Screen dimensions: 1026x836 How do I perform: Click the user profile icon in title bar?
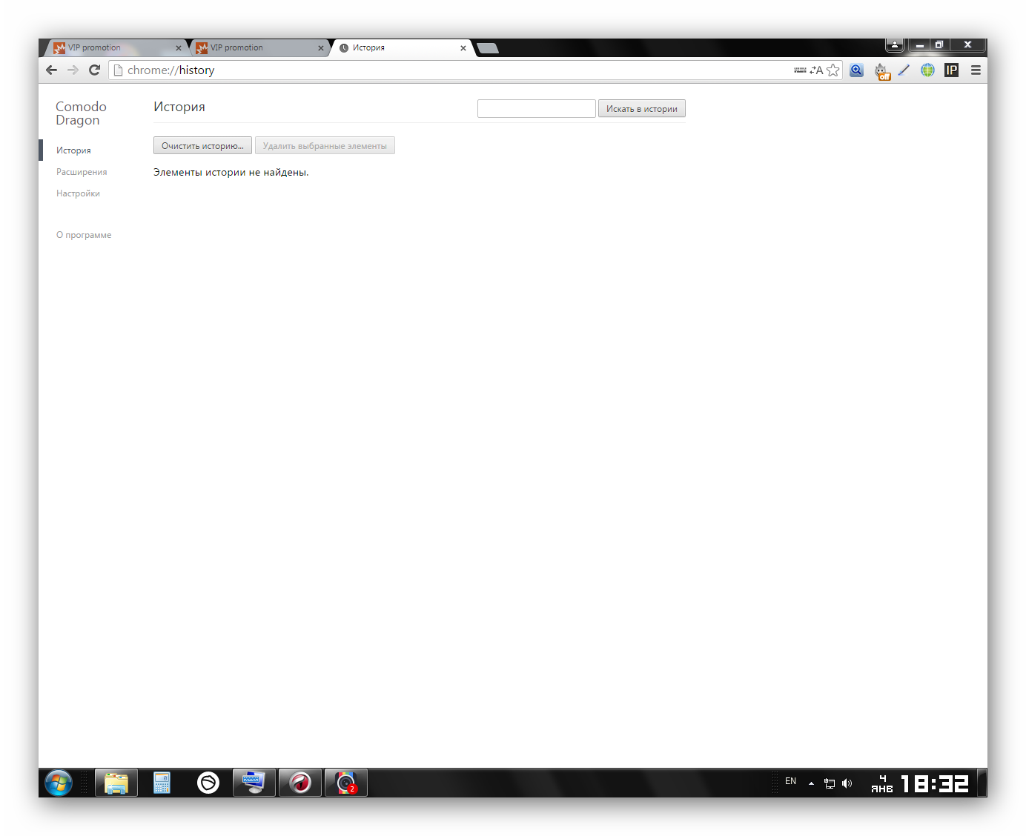895,45
